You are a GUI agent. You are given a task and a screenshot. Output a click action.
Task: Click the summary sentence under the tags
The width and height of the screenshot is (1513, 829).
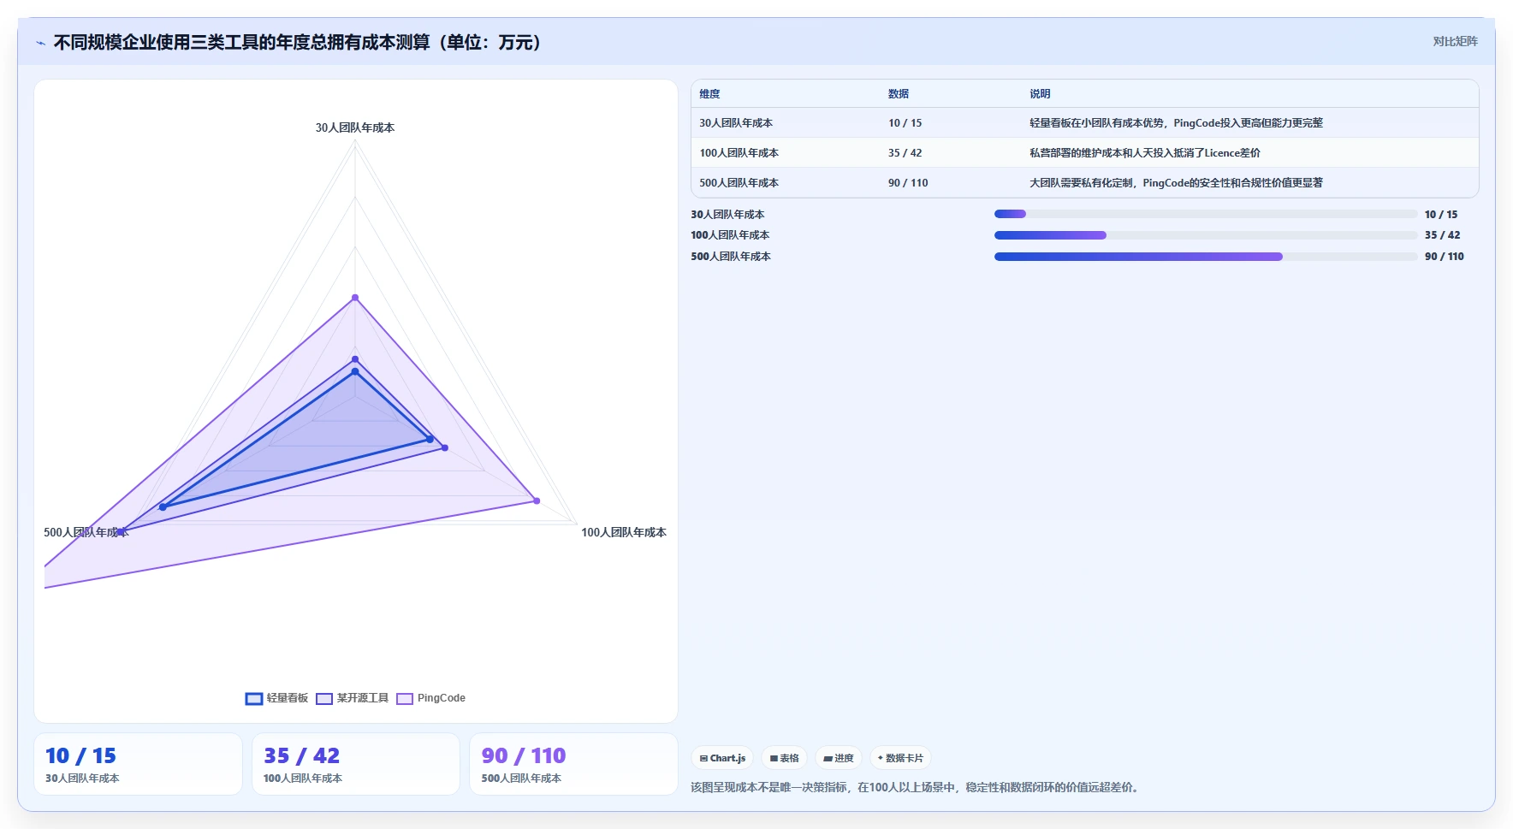917,787
